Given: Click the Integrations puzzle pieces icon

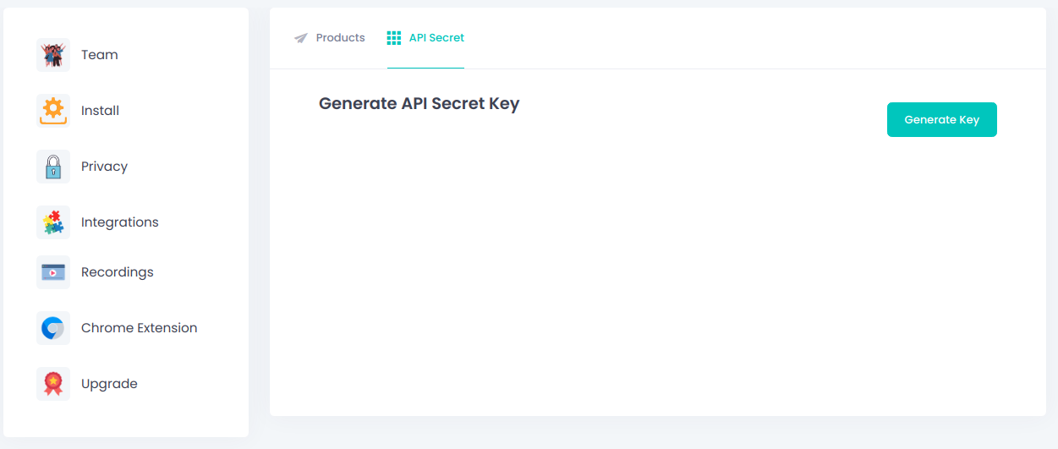Looking at the screenshot, I should pos(53,222).
